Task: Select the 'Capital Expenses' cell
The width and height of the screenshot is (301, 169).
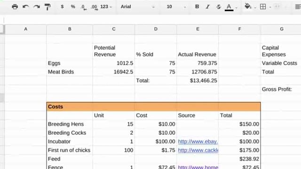Action: [281, 51]
